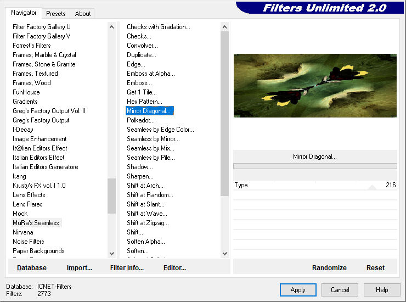Choose Convolver... filter
The image size is (406, 302).
click(142, 46)
